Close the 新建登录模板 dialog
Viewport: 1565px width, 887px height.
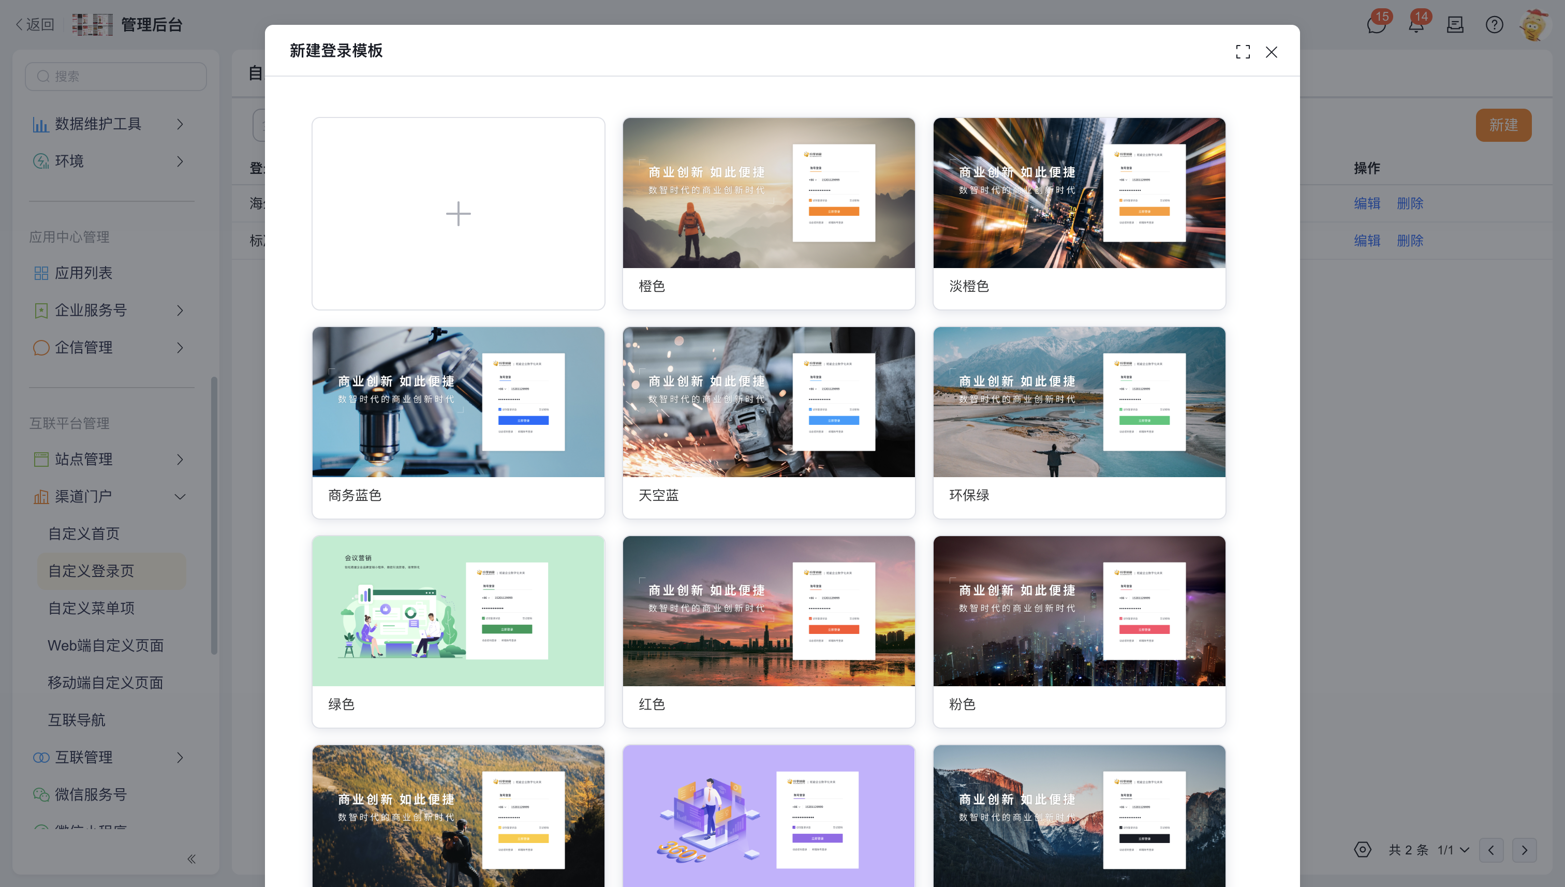[1272, 52]
